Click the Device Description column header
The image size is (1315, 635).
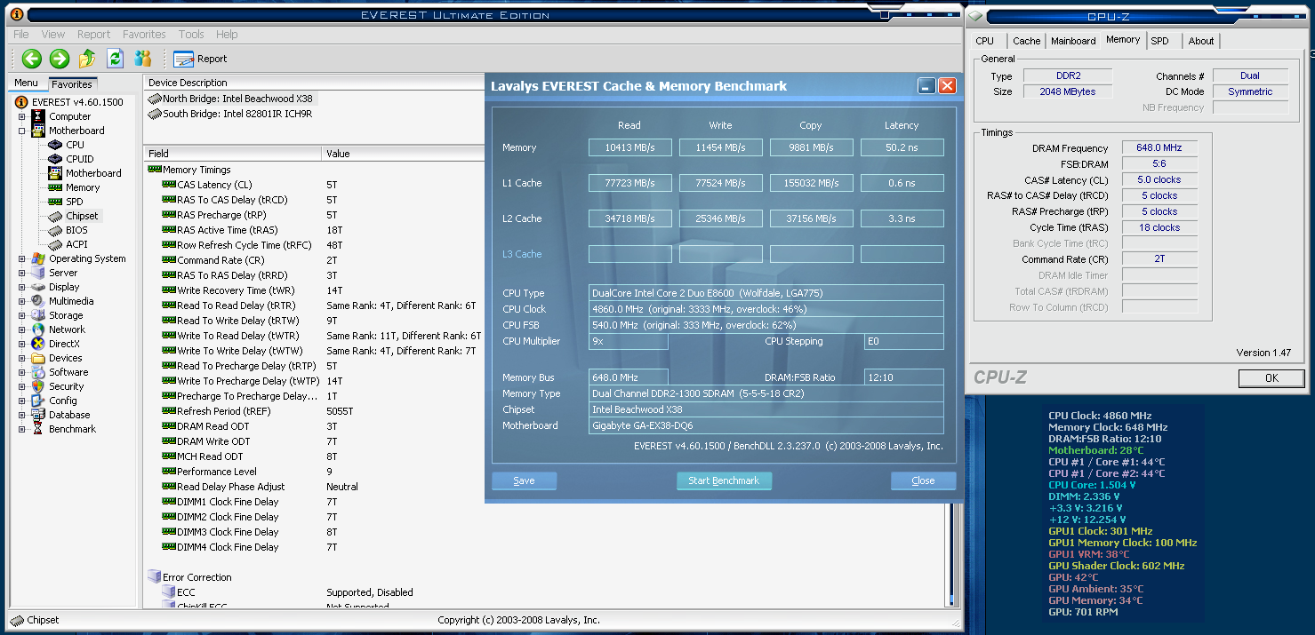click(x=314, y=83)
